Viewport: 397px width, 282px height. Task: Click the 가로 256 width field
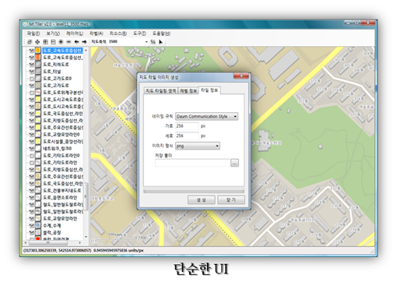click(187, 126)
